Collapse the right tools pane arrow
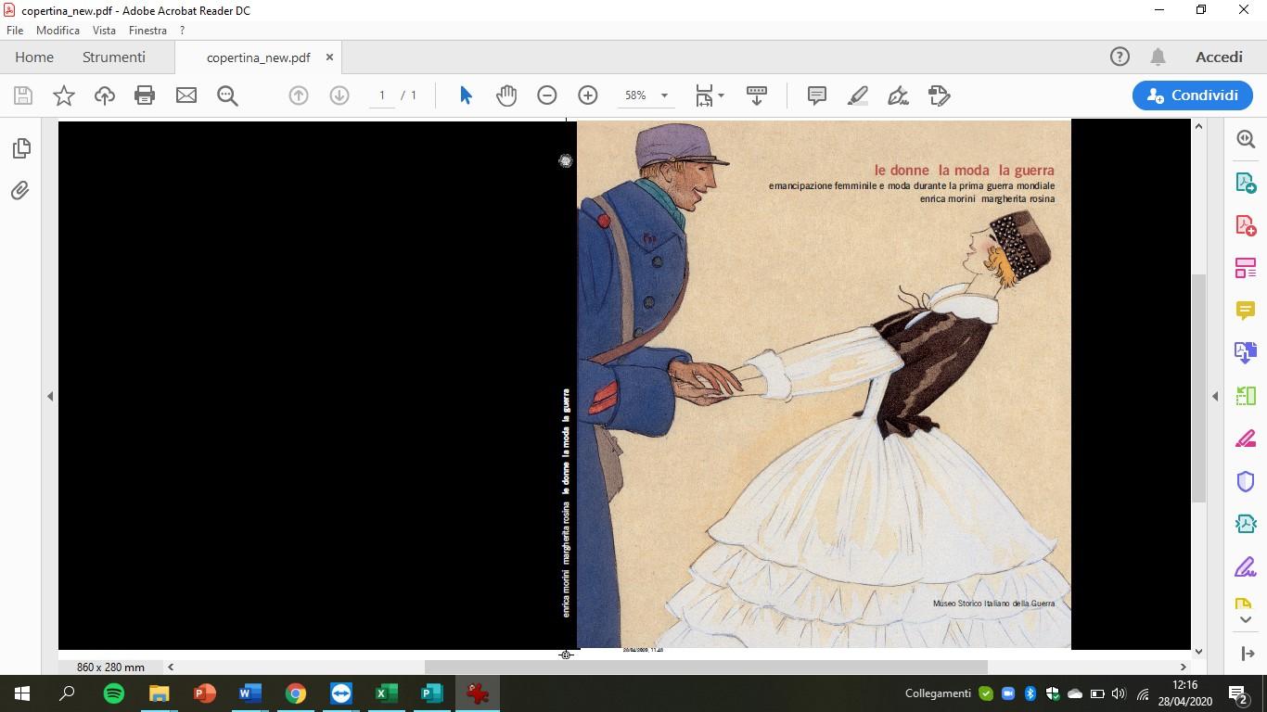The image size is (1267, 712). (1215, 396)
